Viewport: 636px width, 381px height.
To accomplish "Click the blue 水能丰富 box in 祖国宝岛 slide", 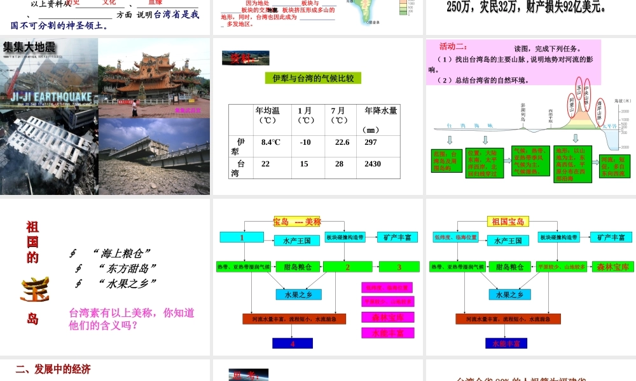I will 506,344.
